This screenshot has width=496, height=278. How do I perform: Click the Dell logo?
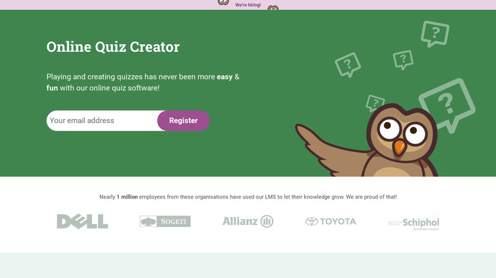tap(82, 221)
